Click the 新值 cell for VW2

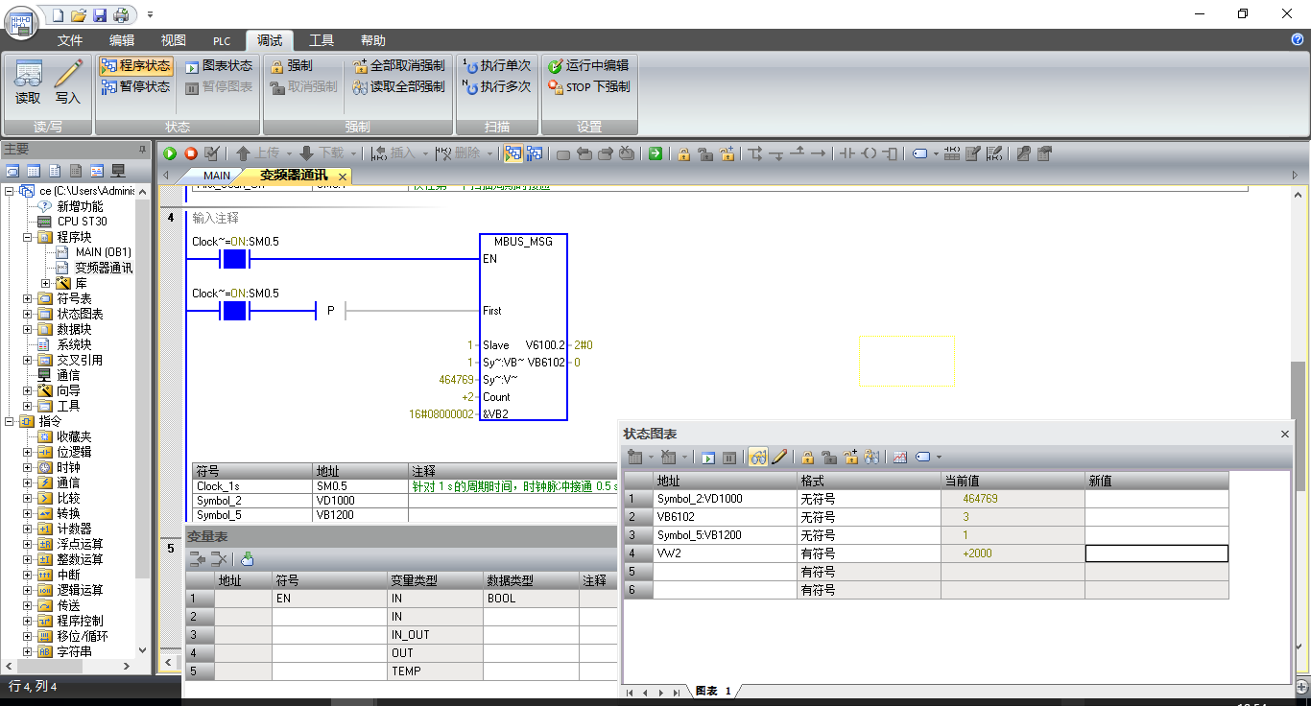[x=1156, y=553]
